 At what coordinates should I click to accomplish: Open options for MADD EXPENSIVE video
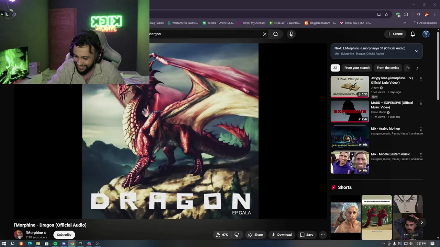point(421,103)
